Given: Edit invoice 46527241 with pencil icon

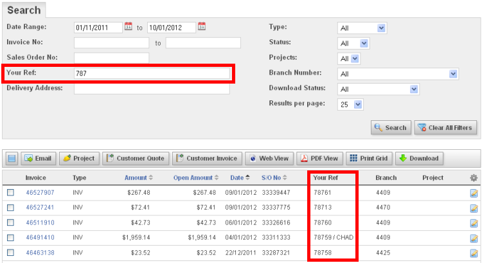Looking at the screenshot, I should pos(474,208).
